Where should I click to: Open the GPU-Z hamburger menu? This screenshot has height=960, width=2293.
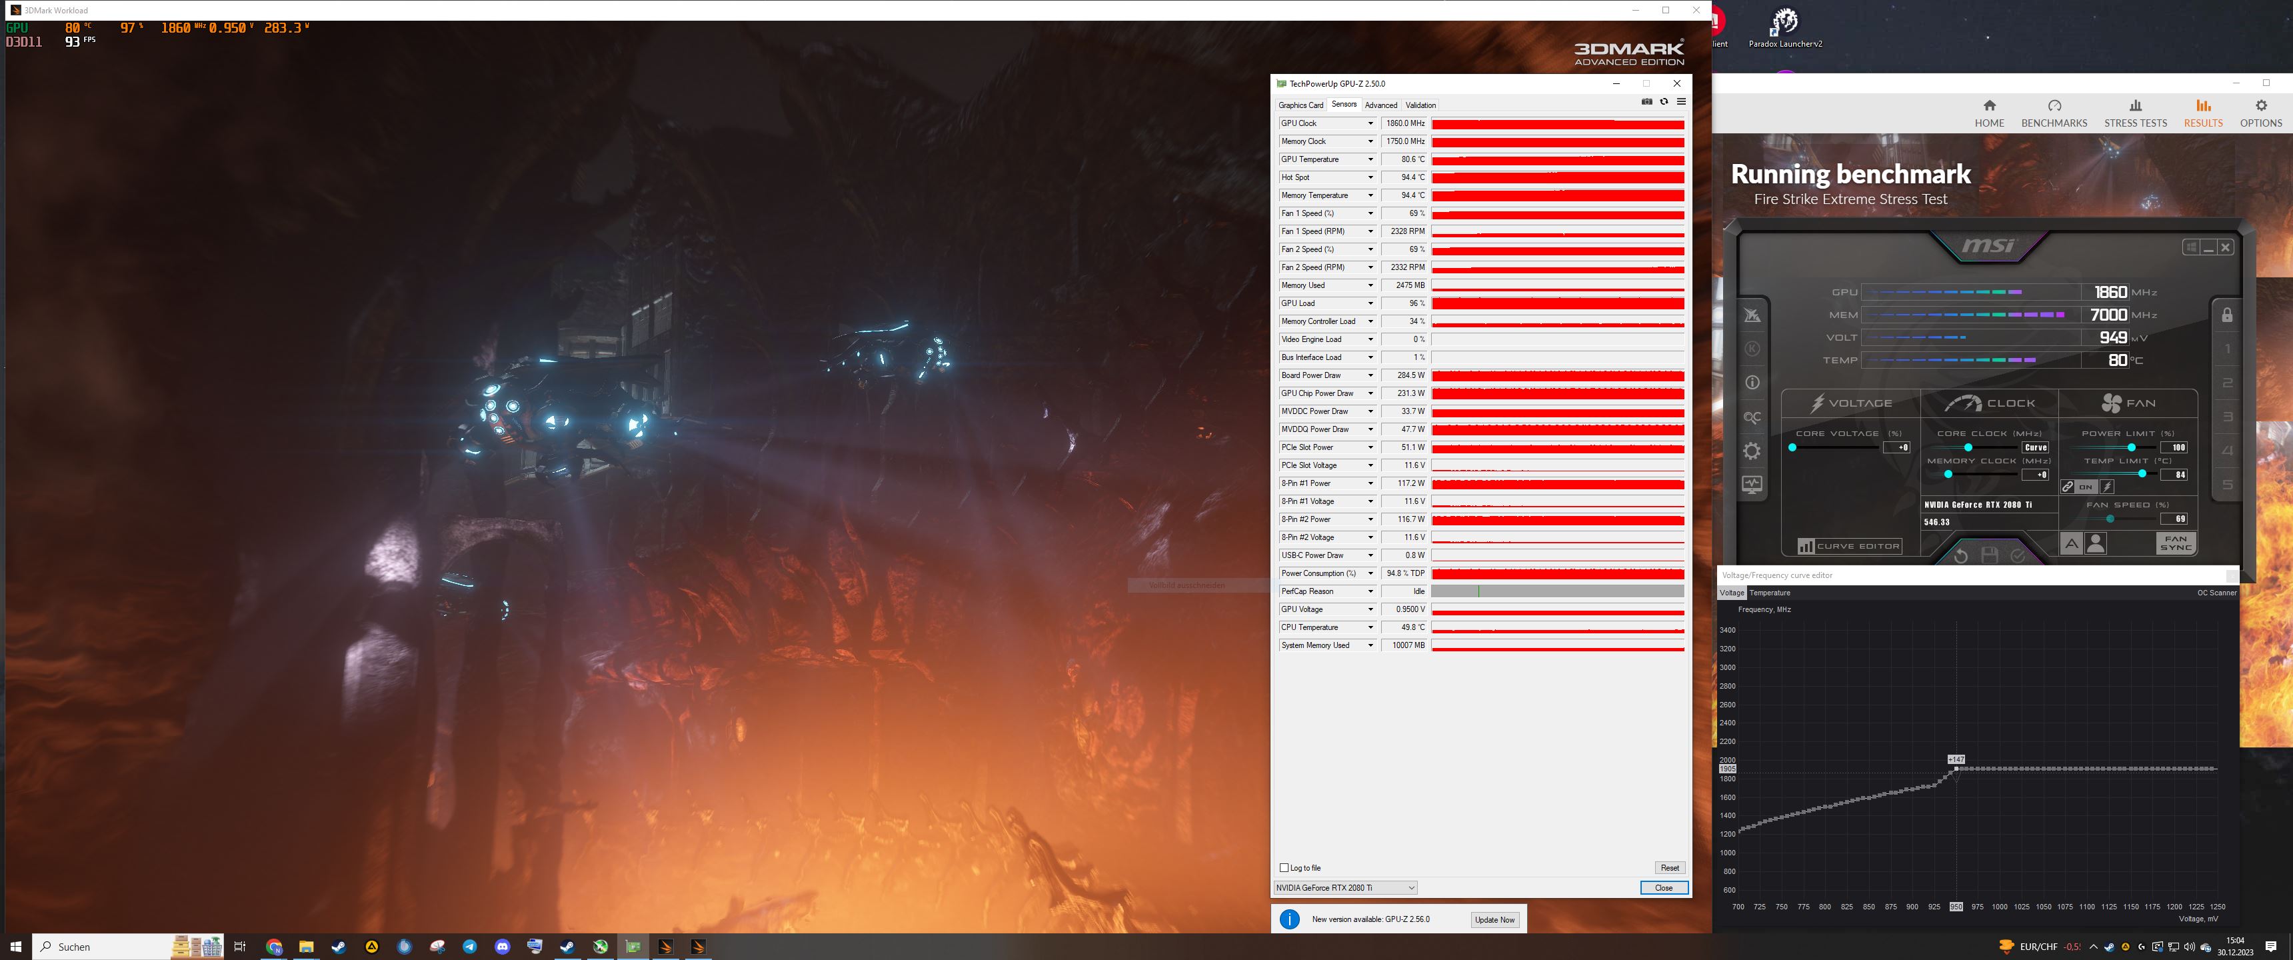1680,101
